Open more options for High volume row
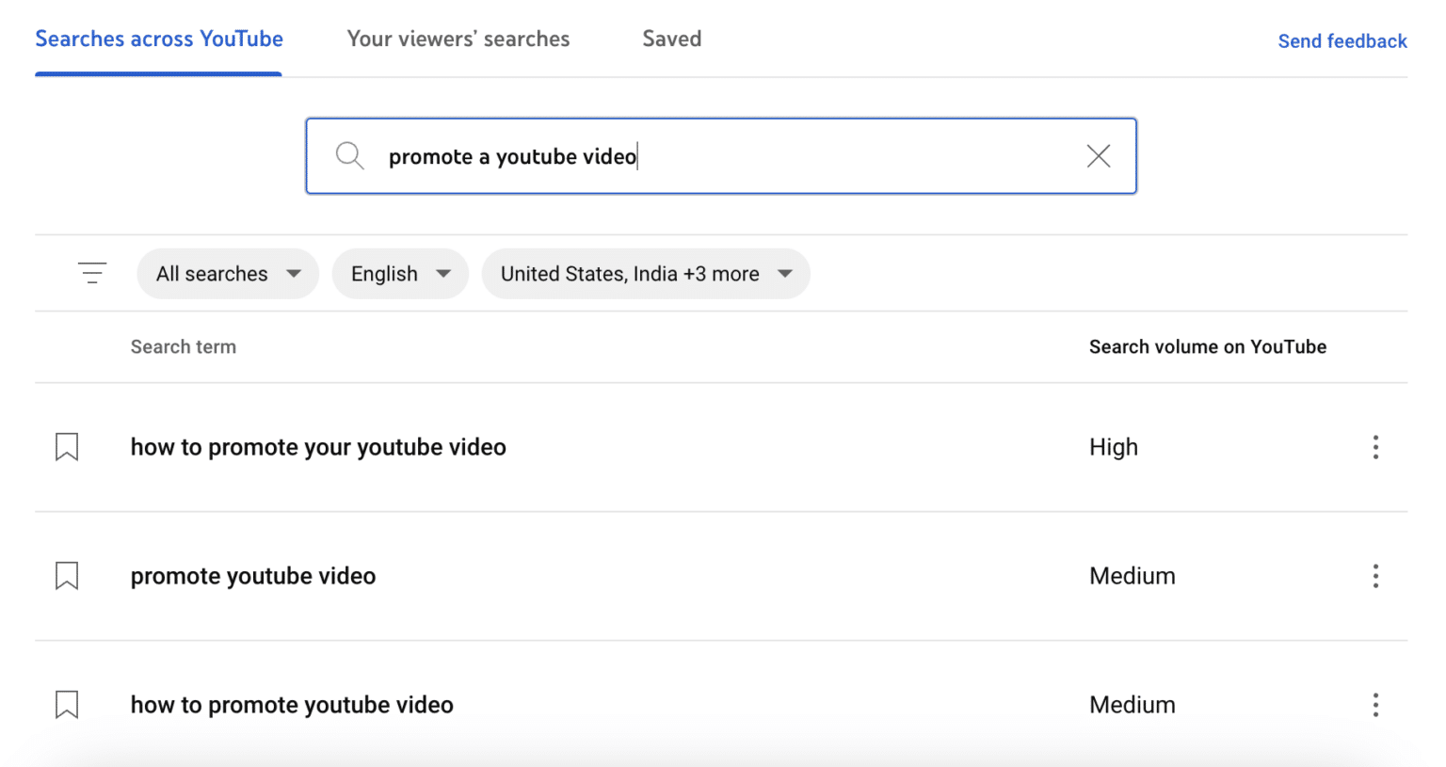Viewport: 1446px width, 767px height. click(1375, 447)
